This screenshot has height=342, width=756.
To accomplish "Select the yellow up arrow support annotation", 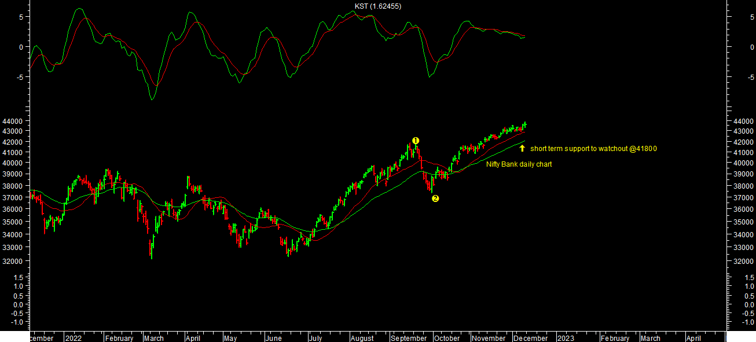I will coord(522,148).
